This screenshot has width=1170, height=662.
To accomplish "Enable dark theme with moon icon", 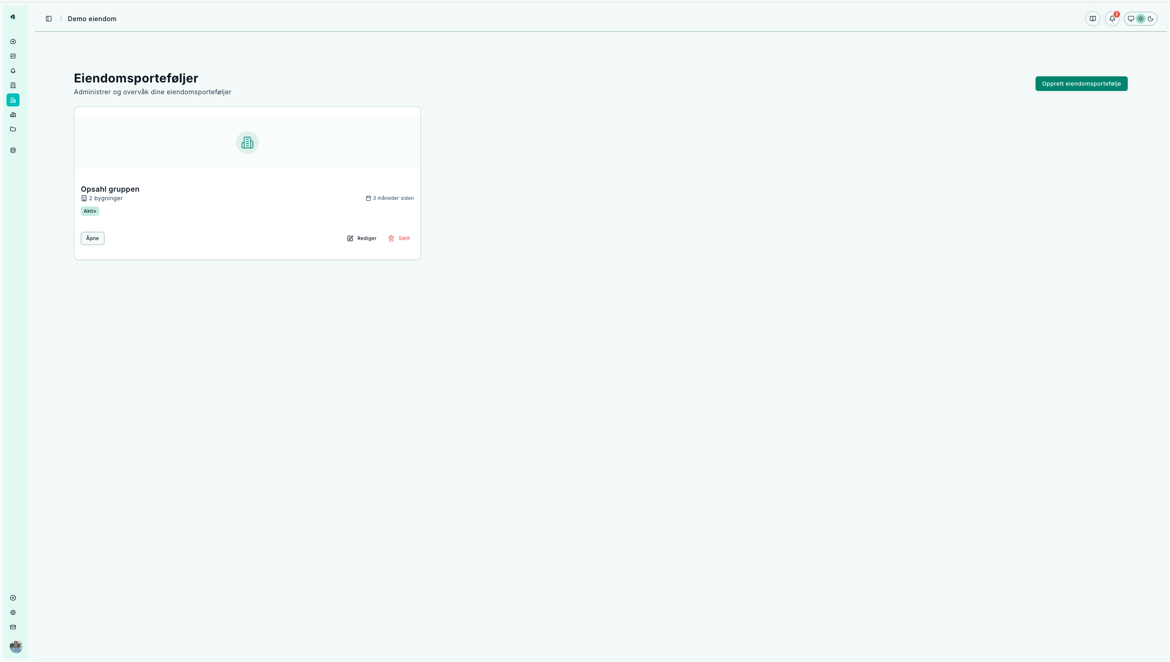I will click(x=1150, y=19).
